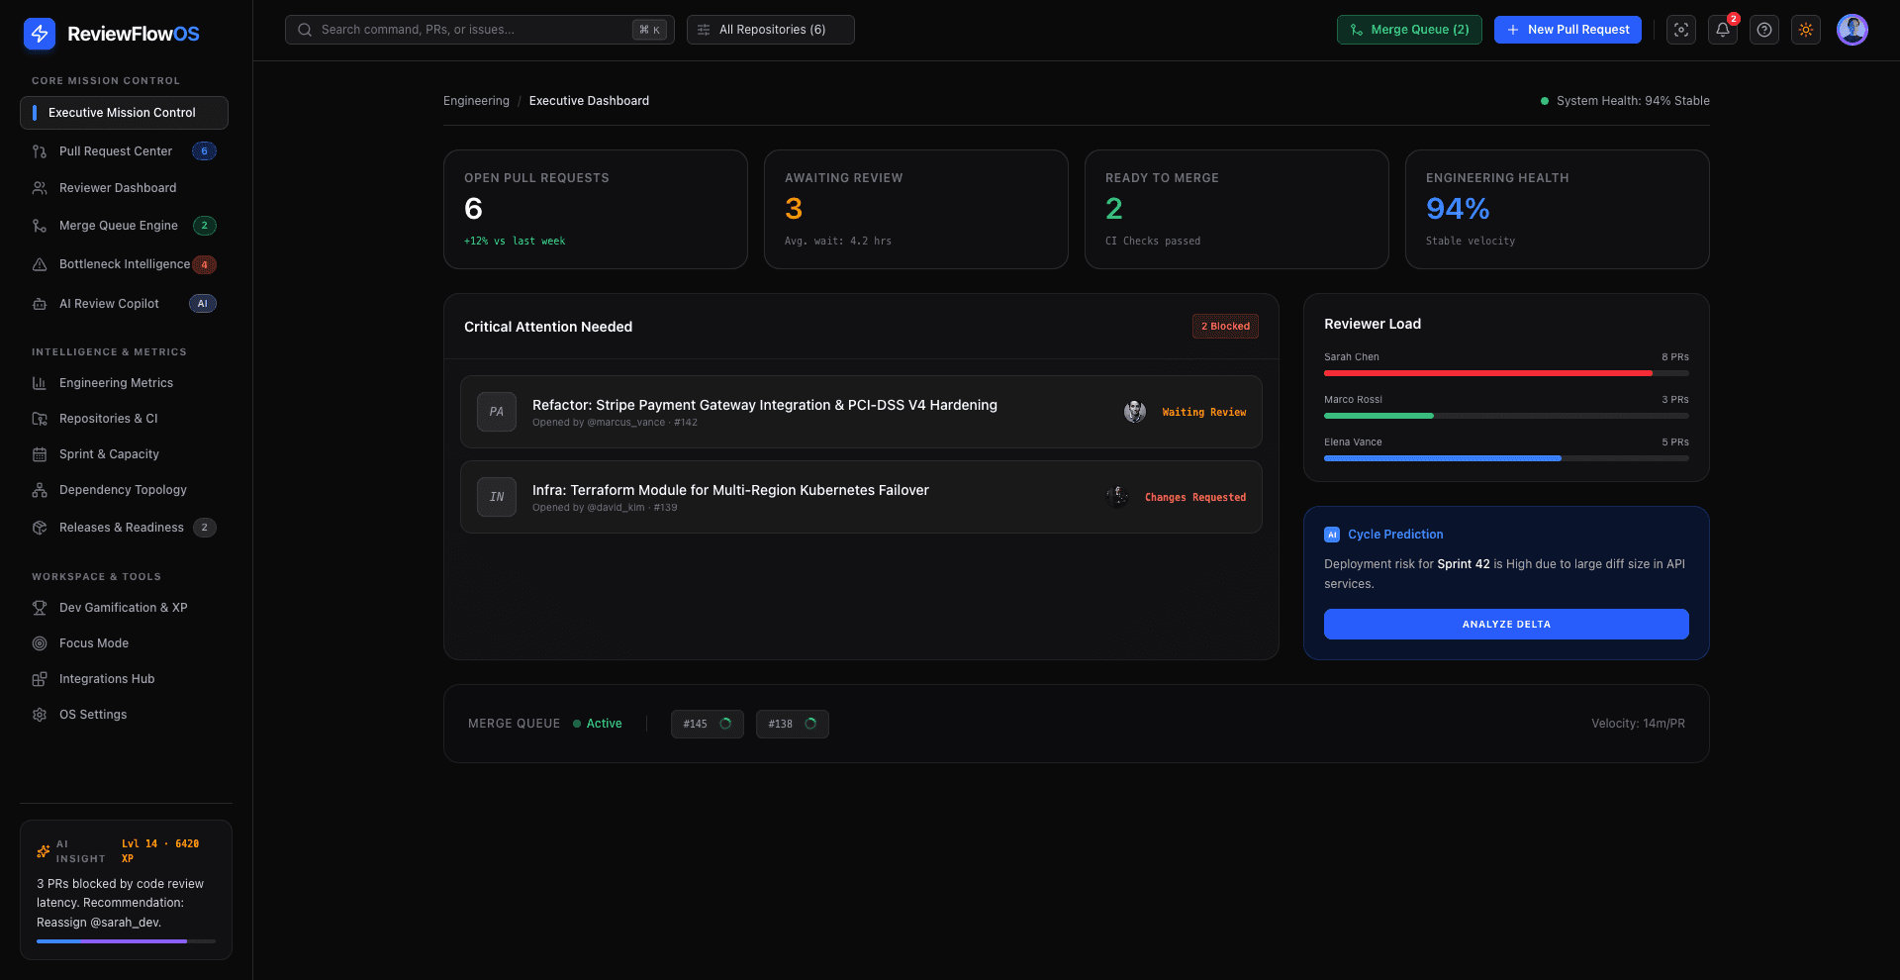Go to the Bottleneck Intelligence menu item

(x=124, y=264)
